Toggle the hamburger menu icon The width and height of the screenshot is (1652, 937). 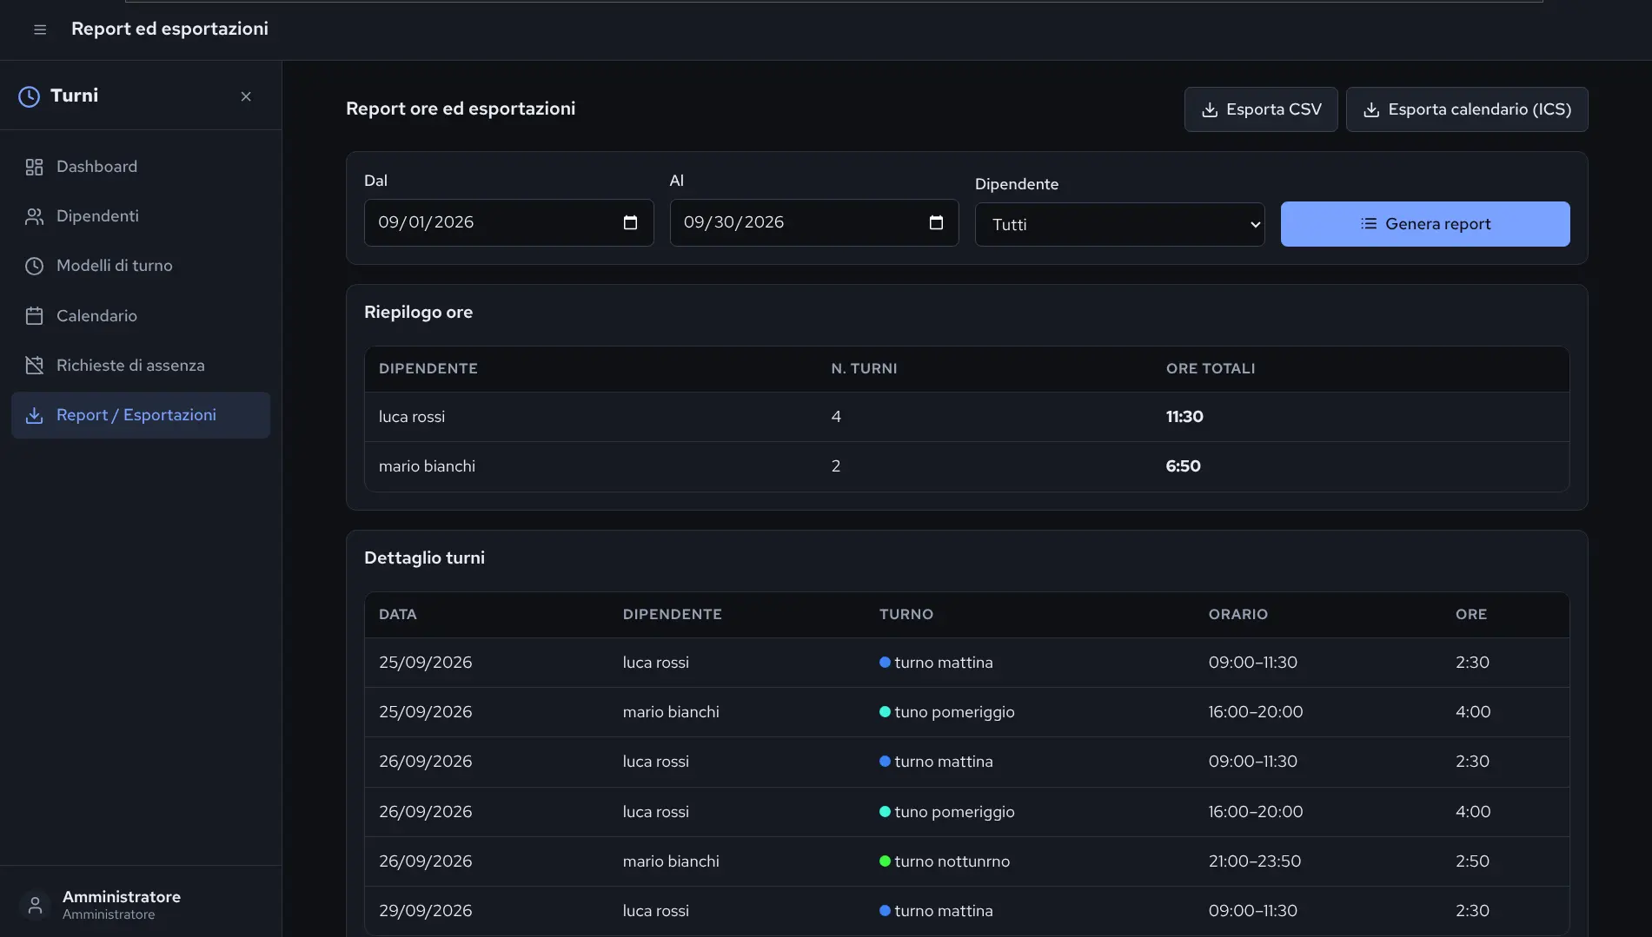tap(40, 30)
